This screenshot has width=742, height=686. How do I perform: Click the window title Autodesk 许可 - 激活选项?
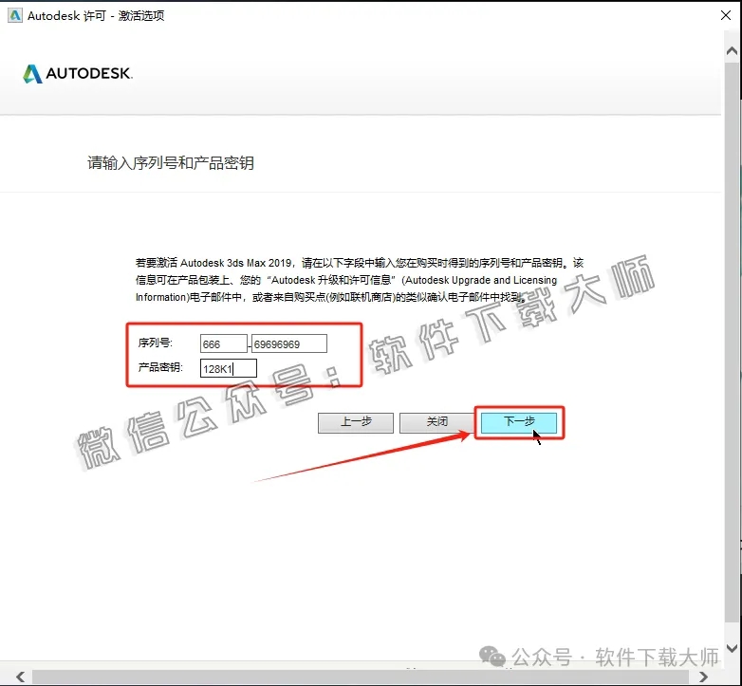[96, 15]
